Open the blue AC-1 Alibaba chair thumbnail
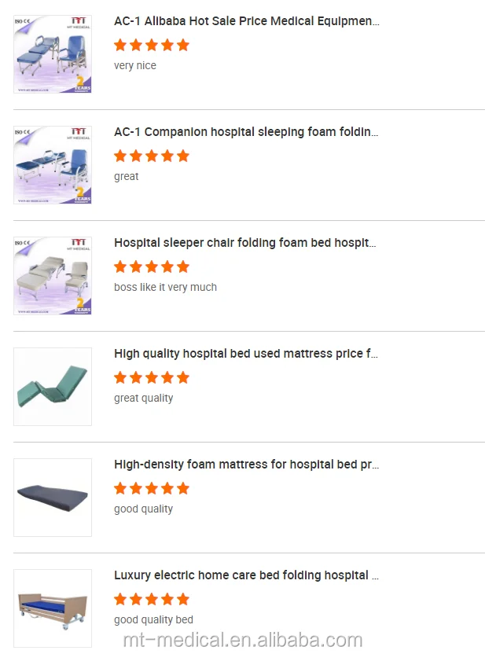The width and height of the screenshot is (485, 654). point(53,54)
